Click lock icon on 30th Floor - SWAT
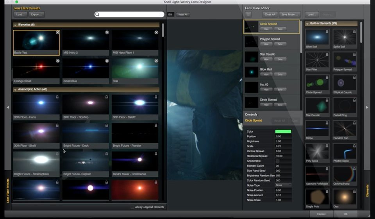Screen dimensions: 375x219 (156, 97)
